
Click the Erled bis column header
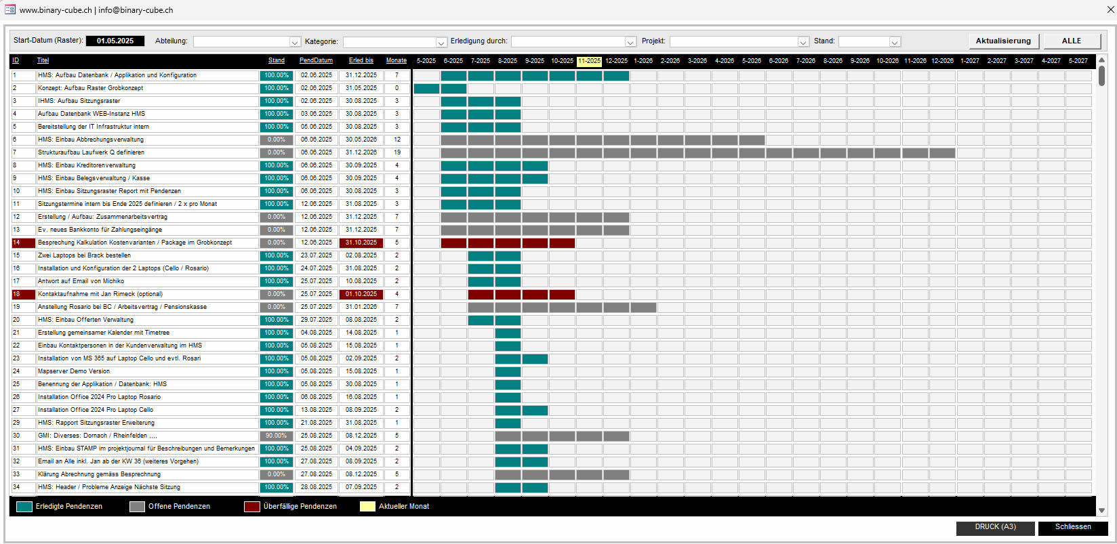(x=361, y=61)
